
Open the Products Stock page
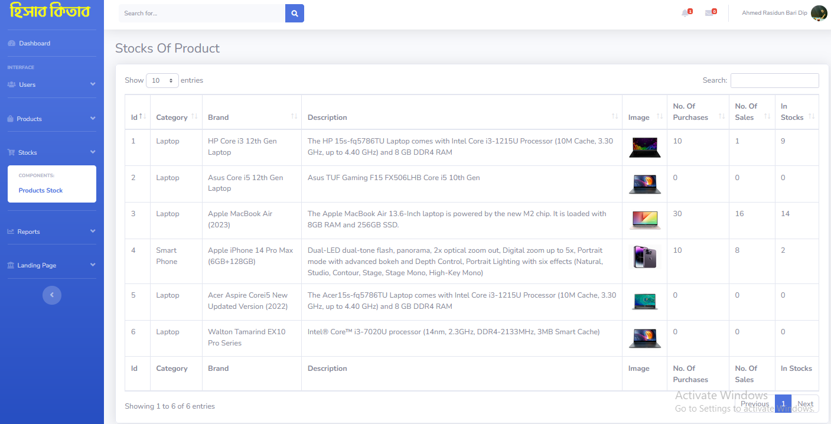(x=40, y=190)
